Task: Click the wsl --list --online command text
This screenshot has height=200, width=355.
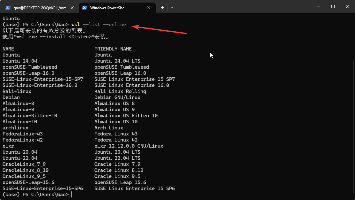Action: (99, 25)
